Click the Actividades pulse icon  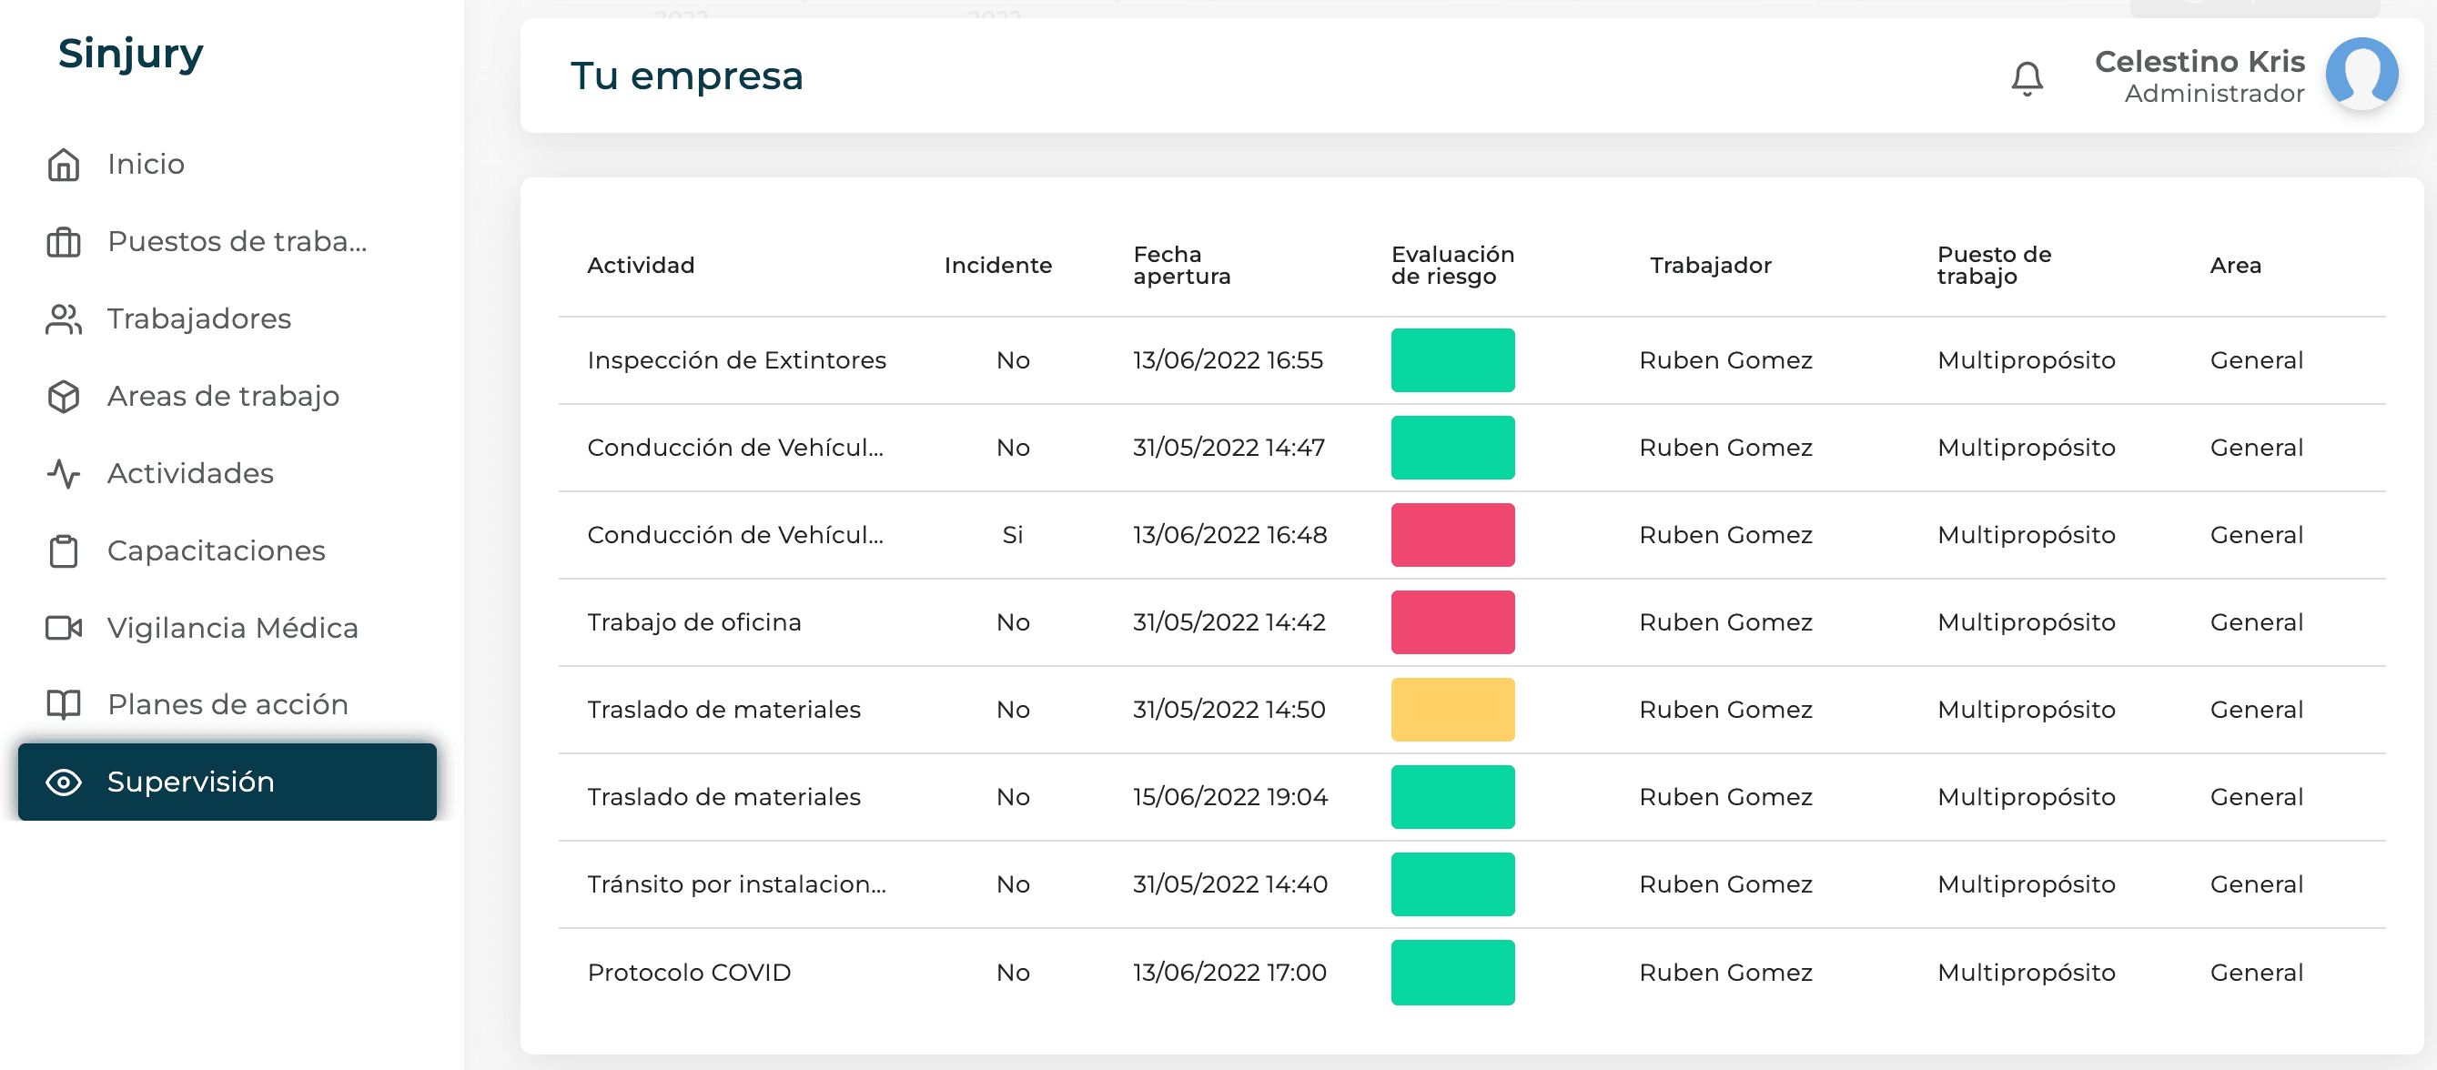coord(64,473)
